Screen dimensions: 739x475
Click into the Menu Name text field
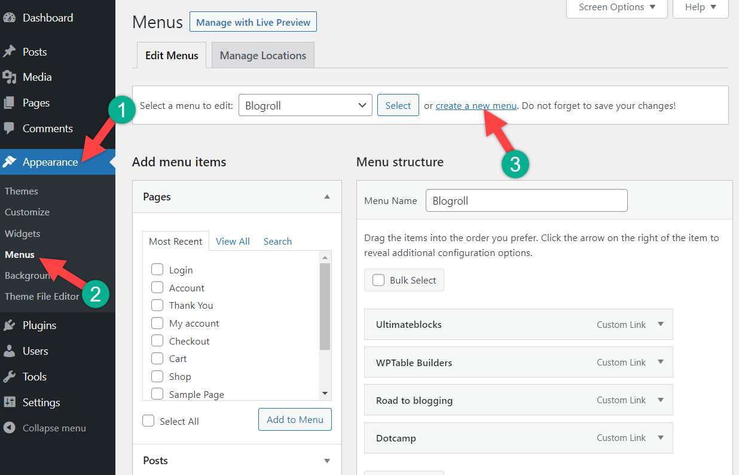coord(526,200)
